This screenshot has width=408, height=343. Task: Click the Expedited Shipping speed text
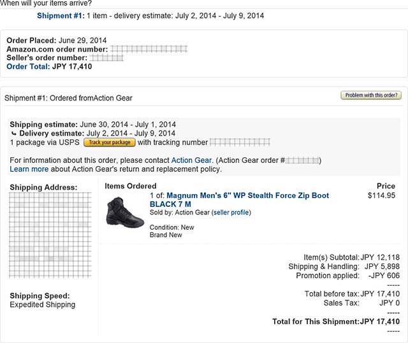tap(42, 305)
